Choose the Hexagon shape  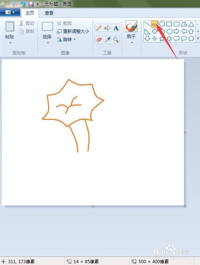(169, 31)
